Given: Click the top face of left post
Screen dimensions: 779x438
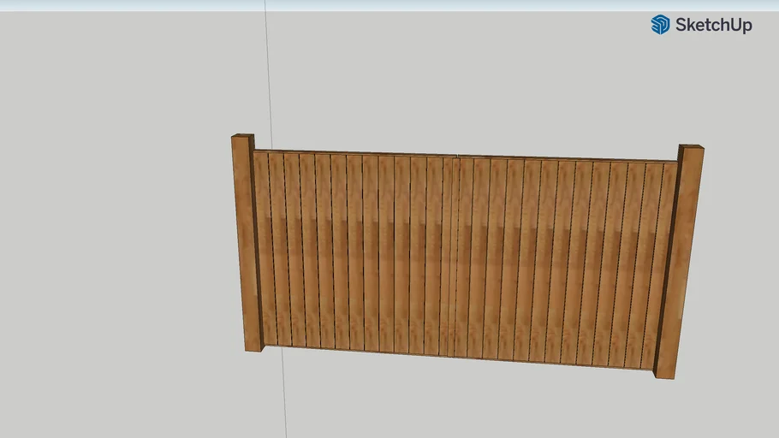Looking at the screenshot, I should pos(243,136).
